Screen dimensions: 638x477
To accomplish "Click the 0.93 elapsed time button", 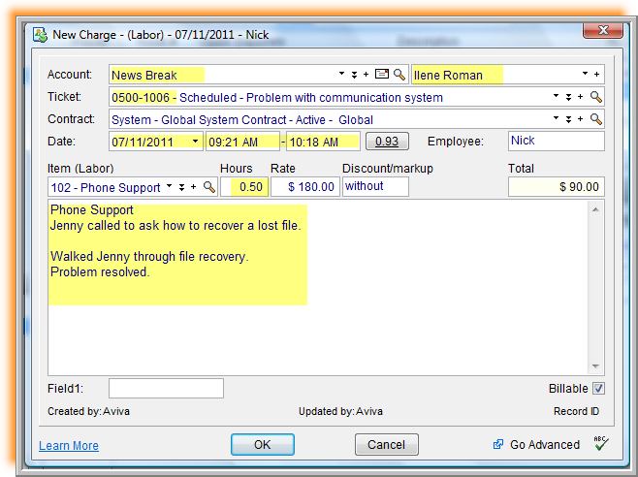I will (x=387, y=142).
